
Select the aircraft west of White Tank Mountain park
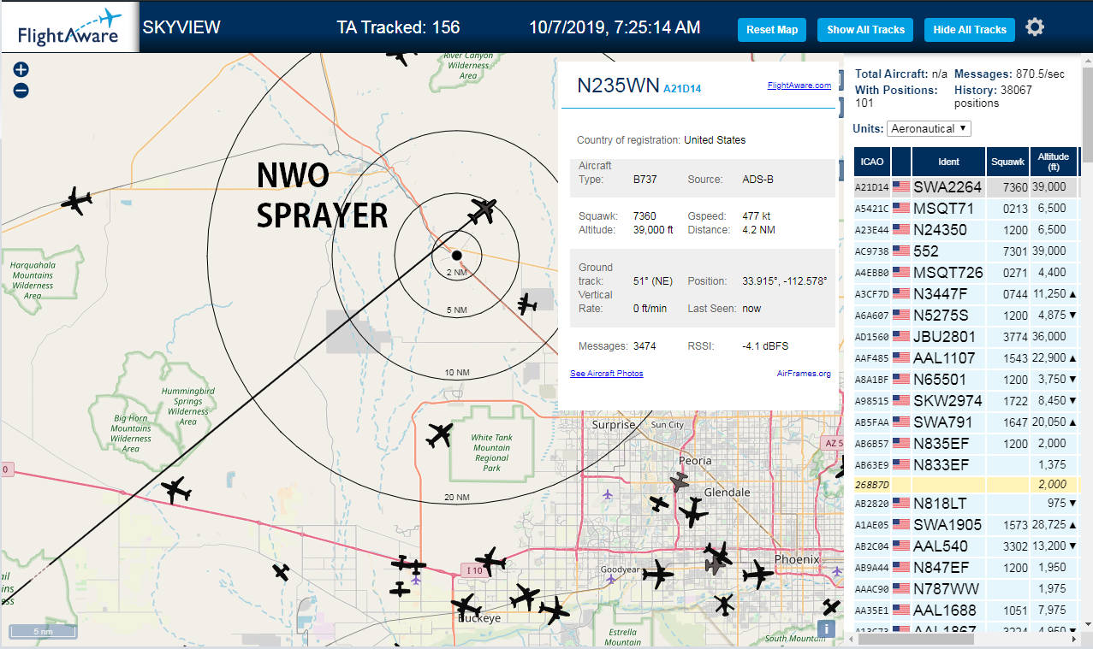pyautogui.click(x=439, y=435)
